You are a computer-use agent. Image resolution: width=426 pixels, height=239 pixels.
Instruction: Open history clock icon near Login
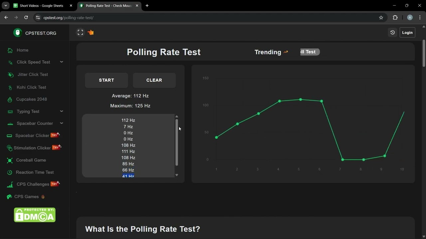[x=392, y=33]
